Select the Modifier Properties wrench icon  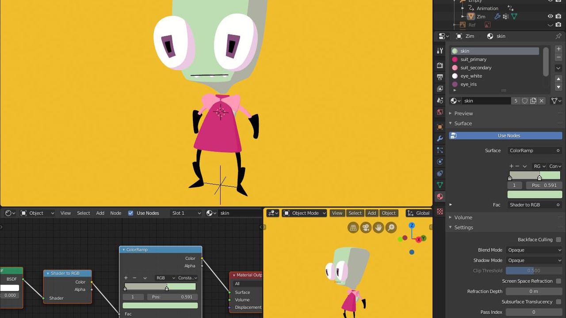coord(440,138)
